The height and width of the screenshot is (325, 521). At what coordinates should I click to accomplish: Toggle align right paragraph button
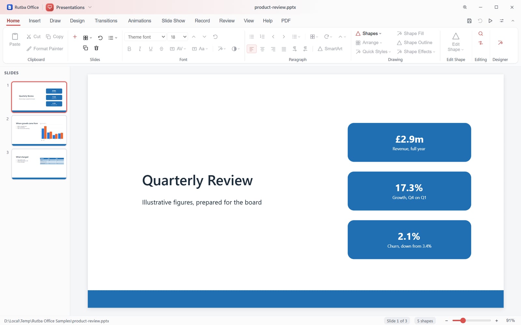click(273, 49)
